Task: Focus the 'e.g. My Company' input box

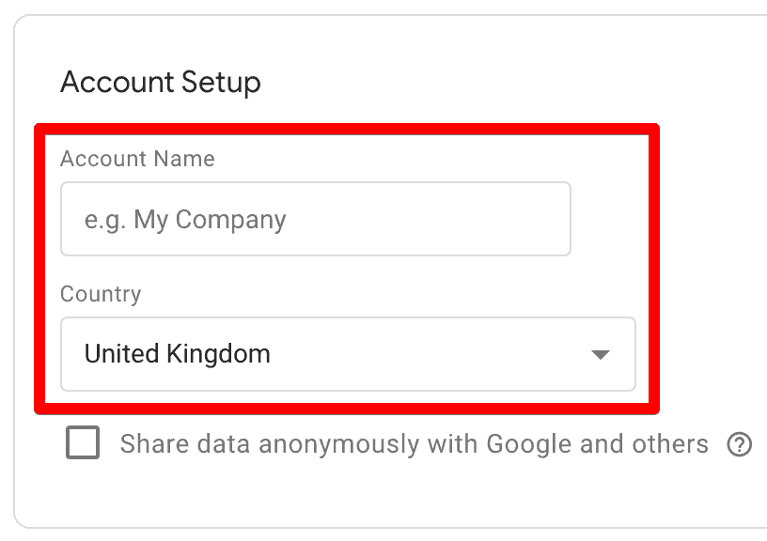Action: click(x=315, y=218)
